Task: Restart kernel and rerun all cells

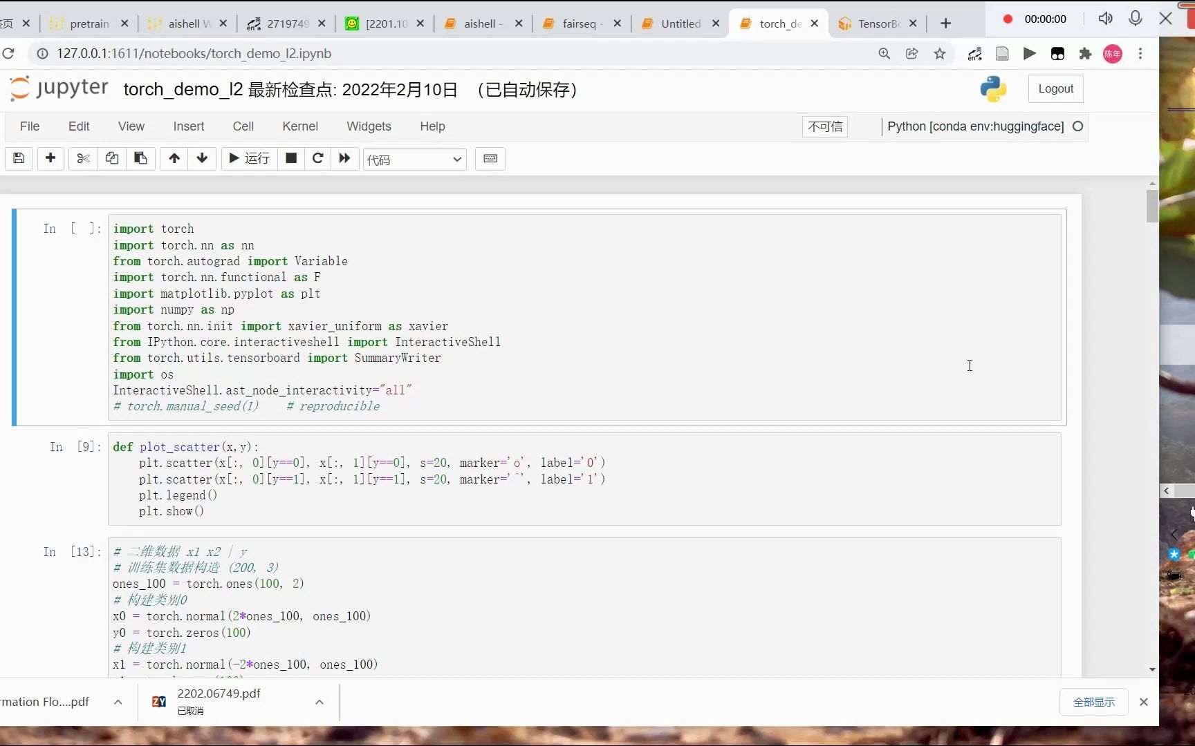Action: pos(345,159)
